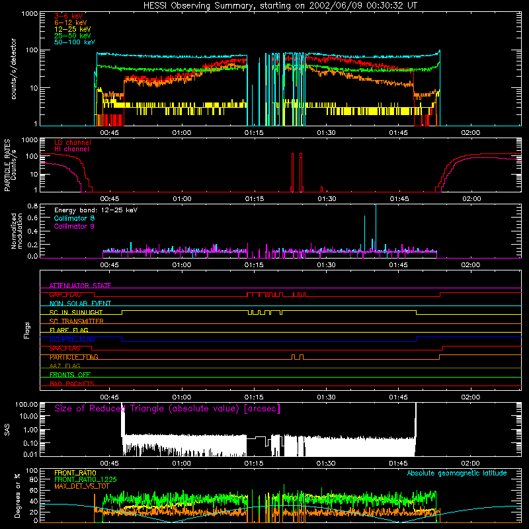Select the orange 6-12 keV legend entry
Viewport: 529px width, 529px height.
point(71,22)
